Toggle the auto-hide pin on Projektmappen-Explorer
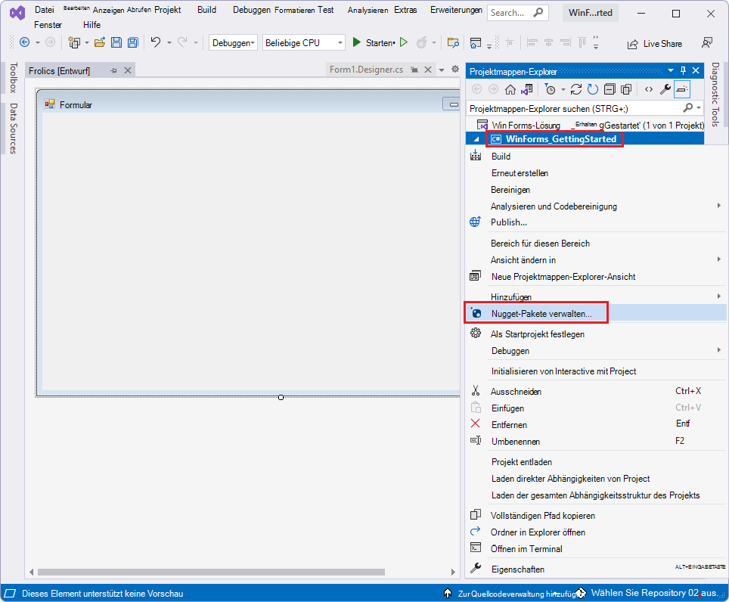This screenshot has width=729, height=602. [x=683, y=71]
